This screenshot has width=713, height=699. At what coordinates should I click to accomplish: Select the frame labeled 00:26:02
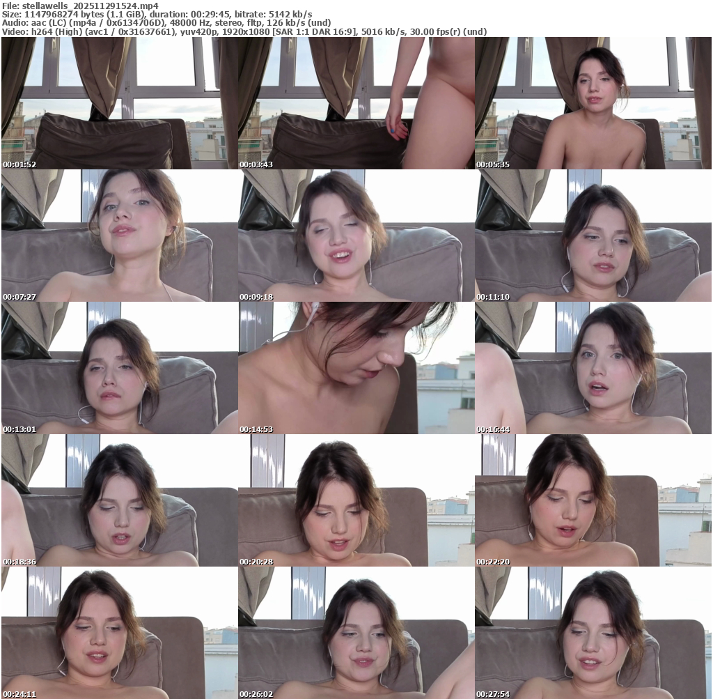coord(356,633)
